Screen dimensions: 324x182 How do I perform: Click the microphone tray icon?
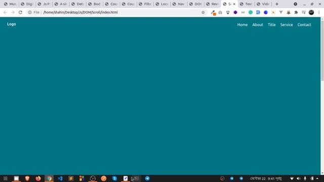[x=305, y=178]
